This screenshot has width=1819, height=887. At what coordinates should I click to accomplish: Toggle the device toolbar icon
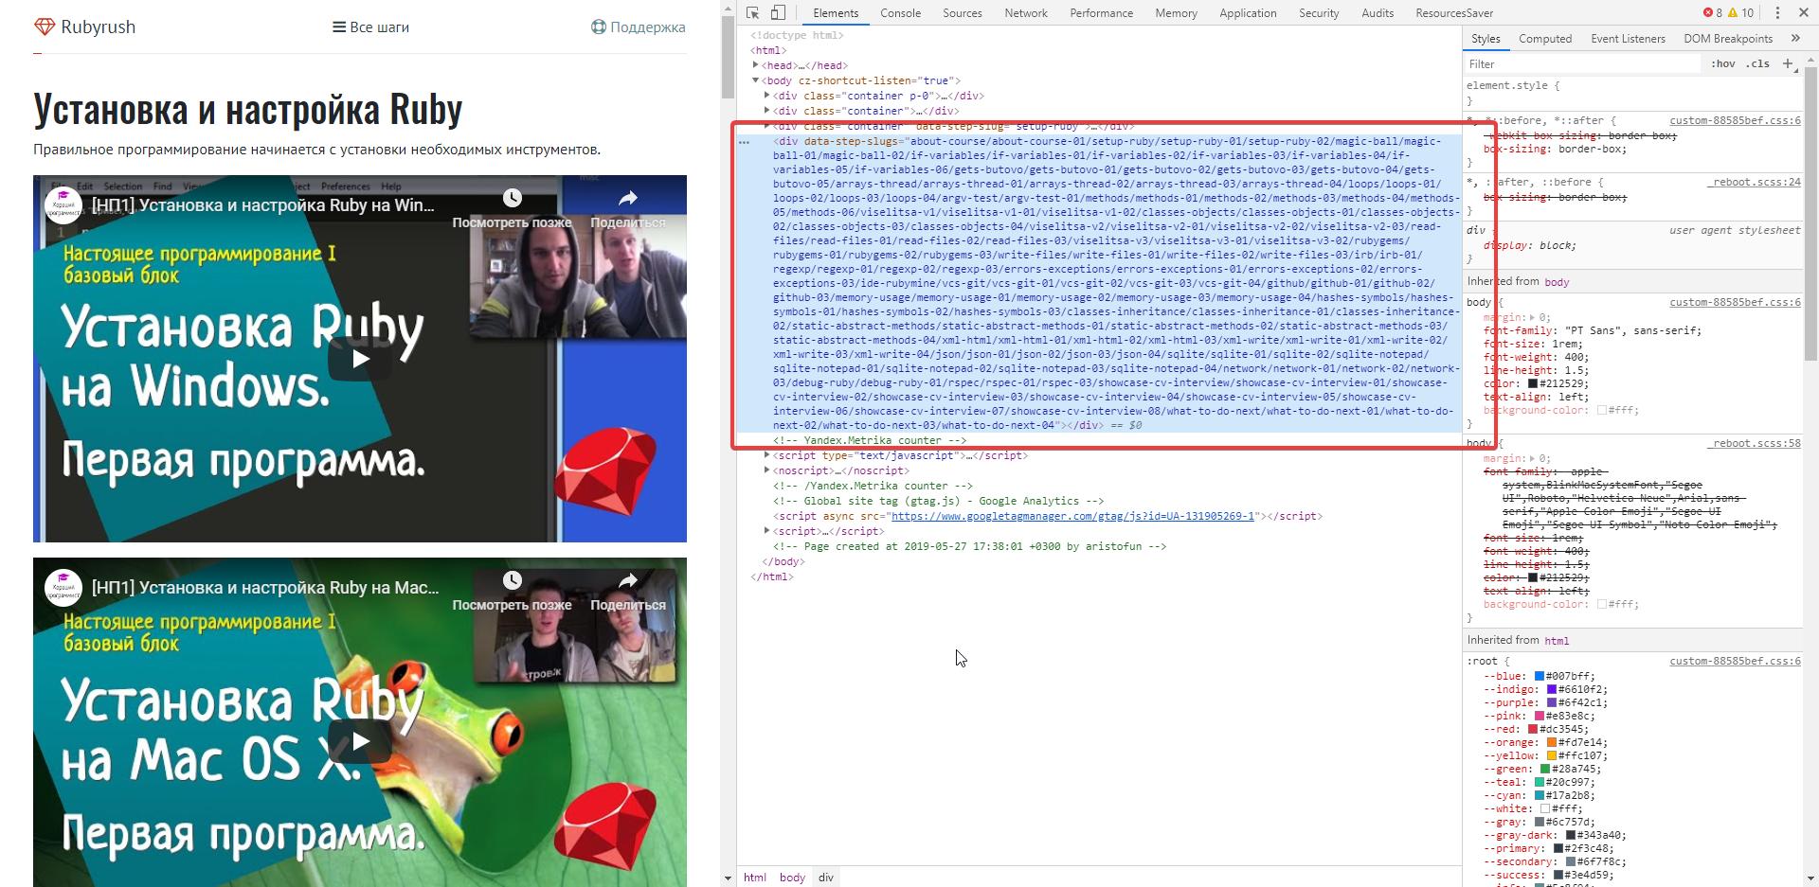tap(777, 12)
